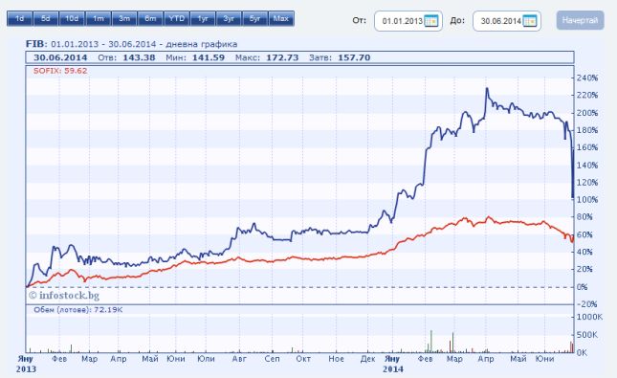617x378 pixels.
Task: Select the YTD range button
Action: click(177, 18)
